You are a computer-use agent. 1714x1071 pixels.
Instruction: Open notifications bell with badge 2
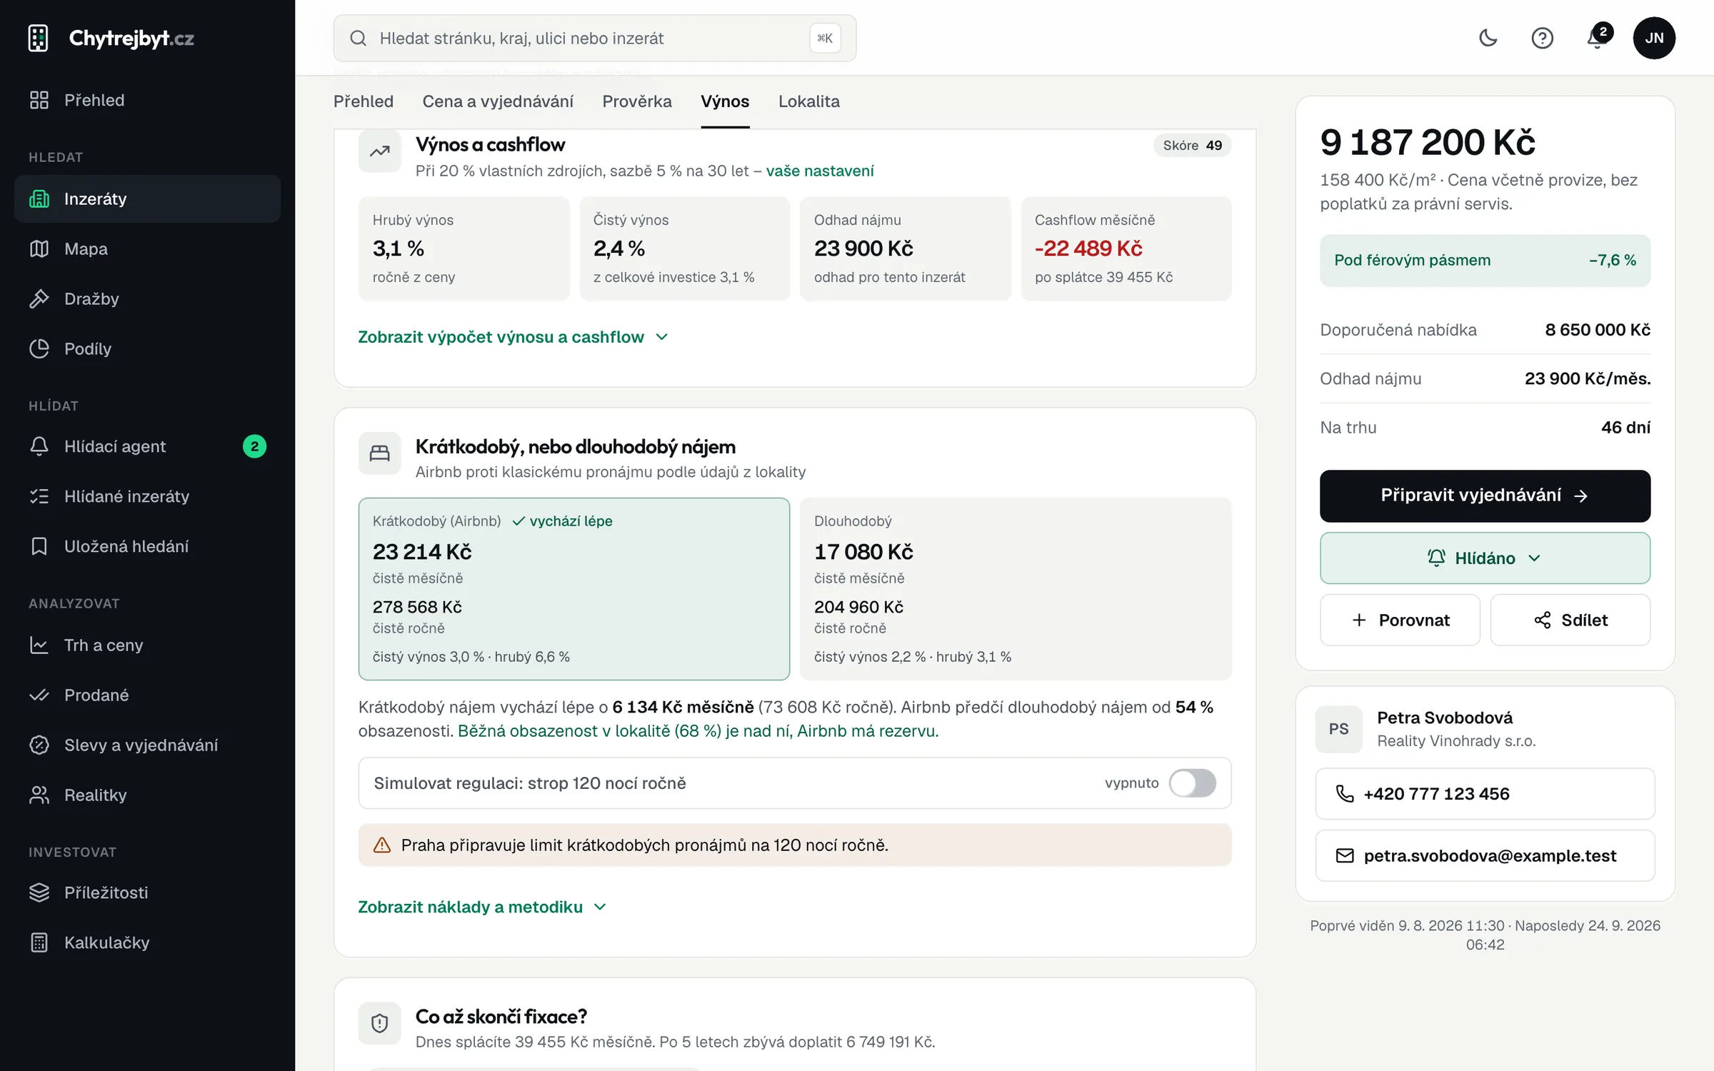(x=1597, y=38)
